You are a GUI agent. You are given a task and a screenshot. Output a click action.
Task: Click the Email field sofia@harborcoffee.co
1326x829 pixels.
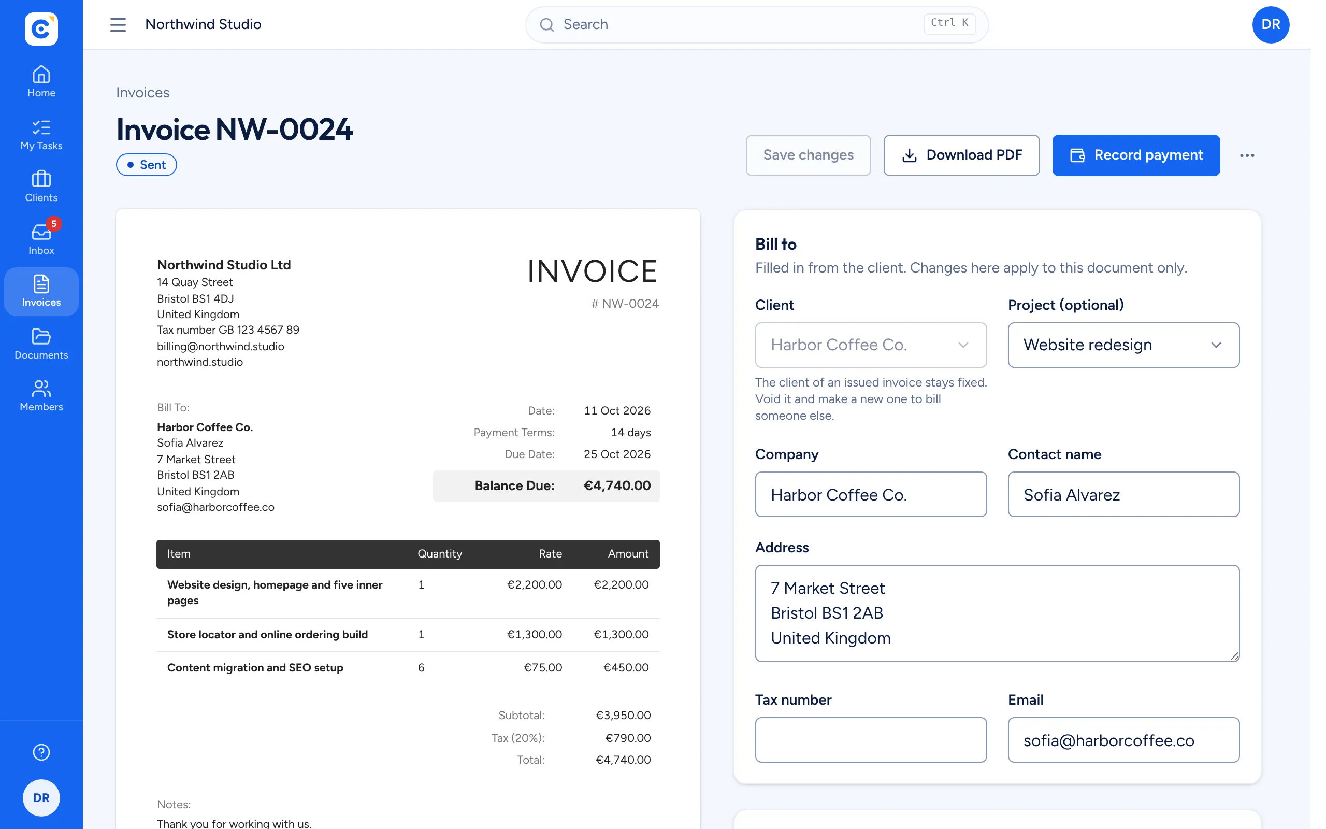pos(1123,740)
